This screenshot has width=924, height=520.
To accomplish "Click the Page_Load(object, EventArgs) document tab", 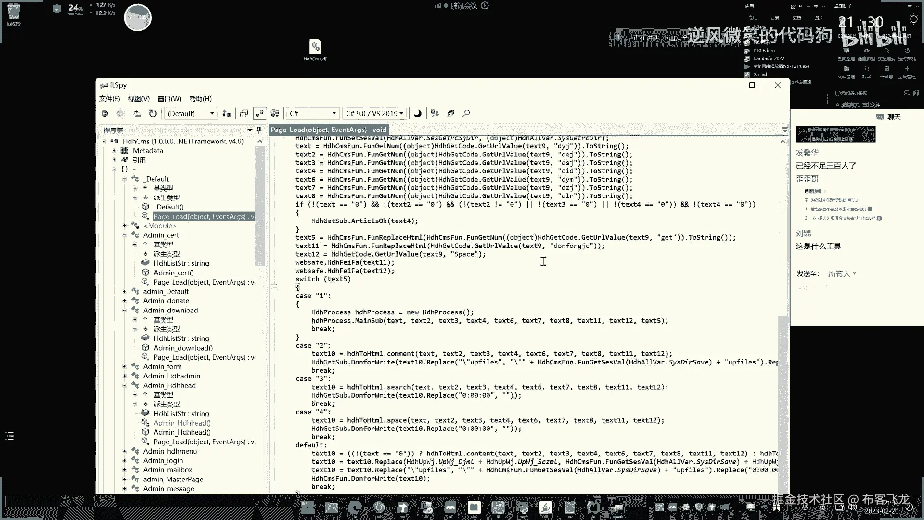I will [x=328, y=130].
